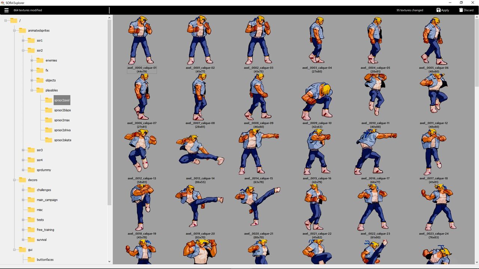Click the Discard trash can icon

click(461, 10)
